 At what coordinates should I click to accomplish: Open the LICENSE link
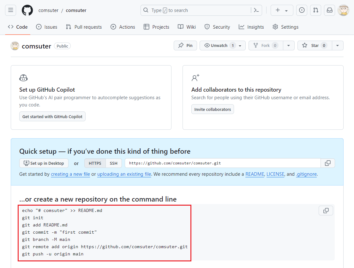[275, 174]
